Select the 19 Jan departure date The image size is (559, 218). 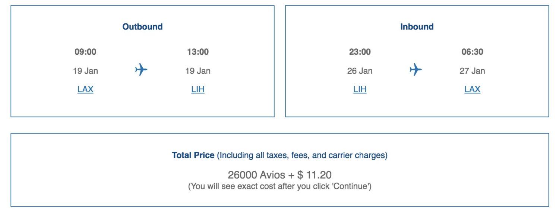pos(86,71)
